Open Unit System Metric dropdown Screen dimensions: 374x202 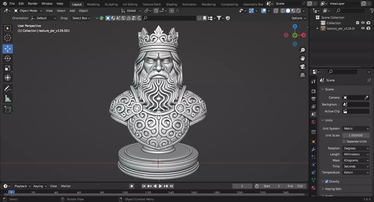356,129
